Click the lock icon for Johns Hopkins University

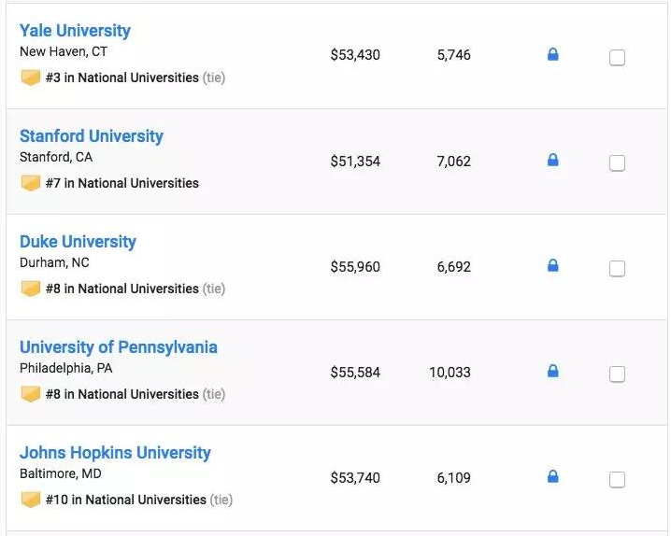click(x=552, y=477)
